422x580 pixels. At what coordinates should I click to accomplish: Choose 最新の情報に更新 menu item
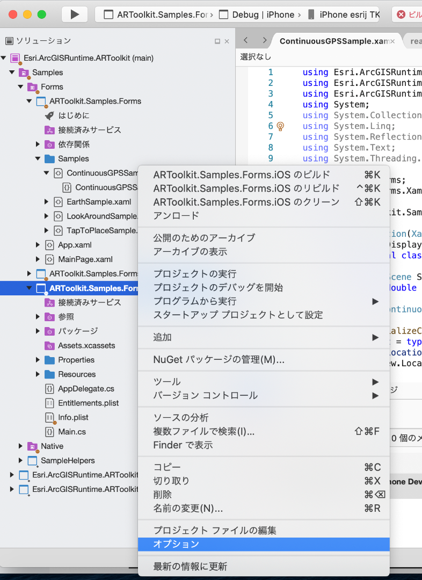(x=264, y=567)
